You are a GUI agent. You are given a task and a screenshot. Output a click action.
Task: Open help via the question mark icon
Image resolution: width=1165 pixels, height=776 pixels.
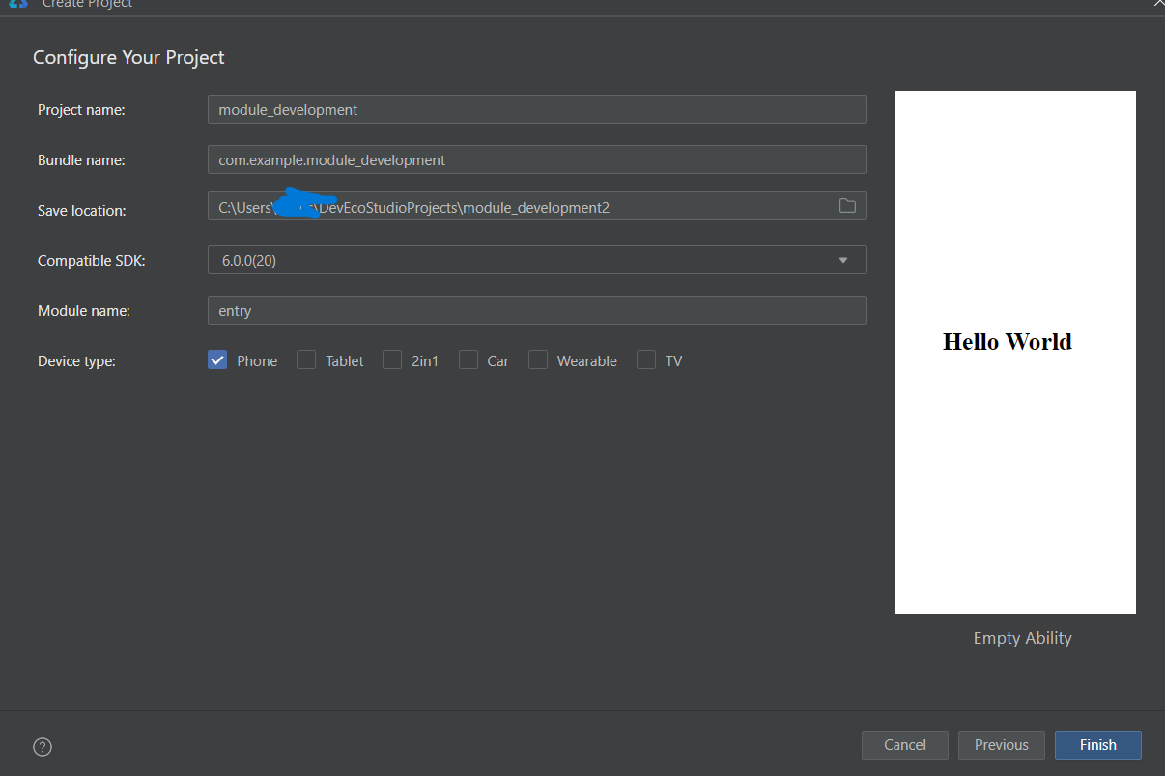pos(43,746)
